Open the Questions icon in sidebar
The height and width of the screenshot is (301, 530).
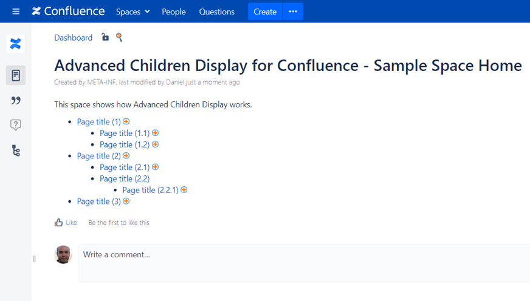pyautogui.click(x=16, y=125)
